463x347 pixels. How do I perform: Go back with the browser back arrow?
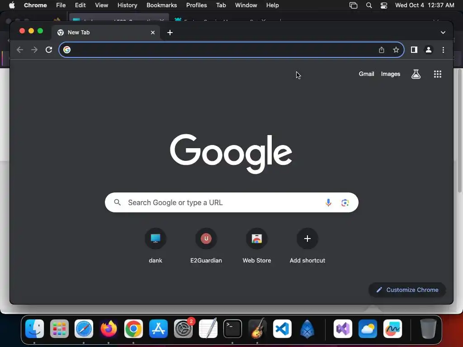[20, 50]
